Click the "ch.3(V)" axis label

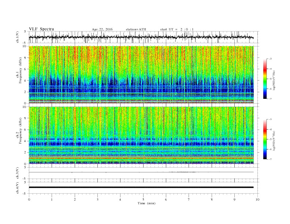coord(18,173)
